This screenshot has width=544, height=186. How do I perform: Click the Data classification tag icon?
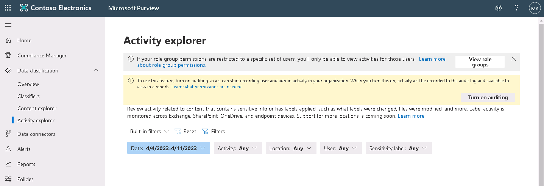[x=8, y=71]
